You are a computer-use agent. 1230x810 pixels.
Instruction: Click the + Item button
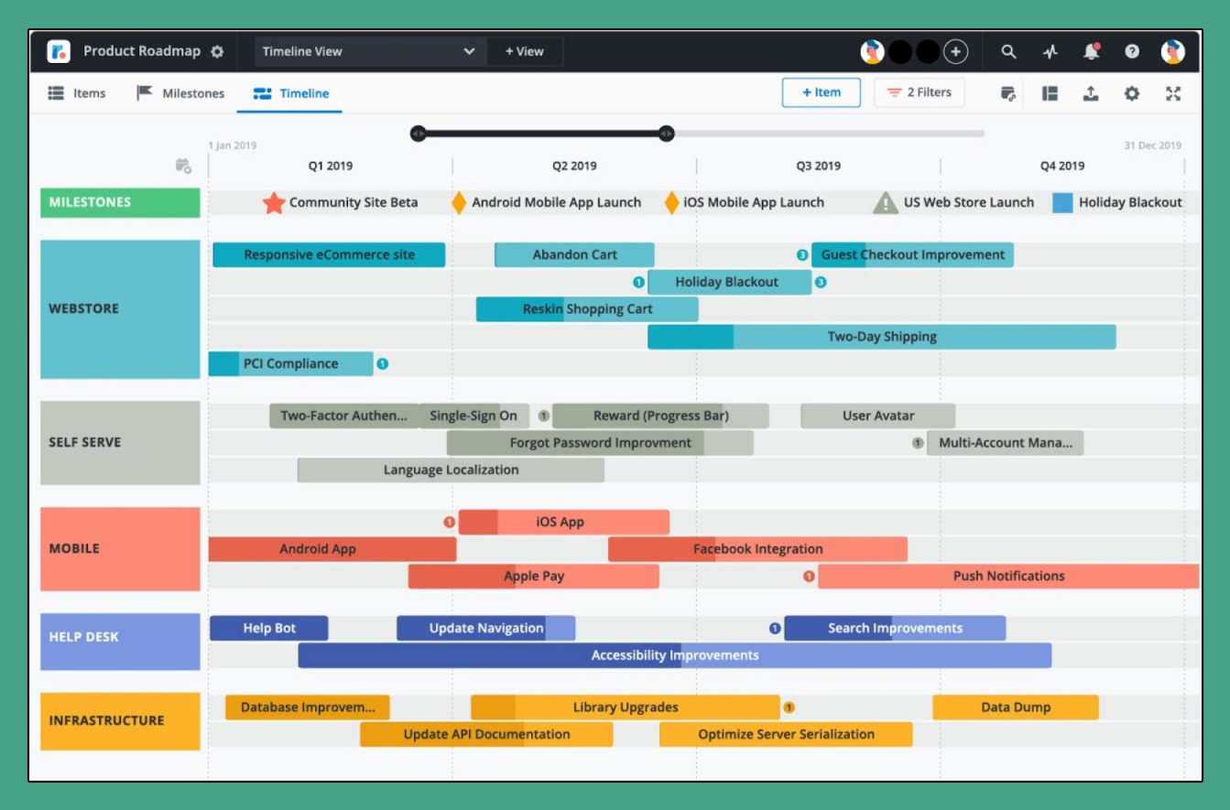pos(821,92)
